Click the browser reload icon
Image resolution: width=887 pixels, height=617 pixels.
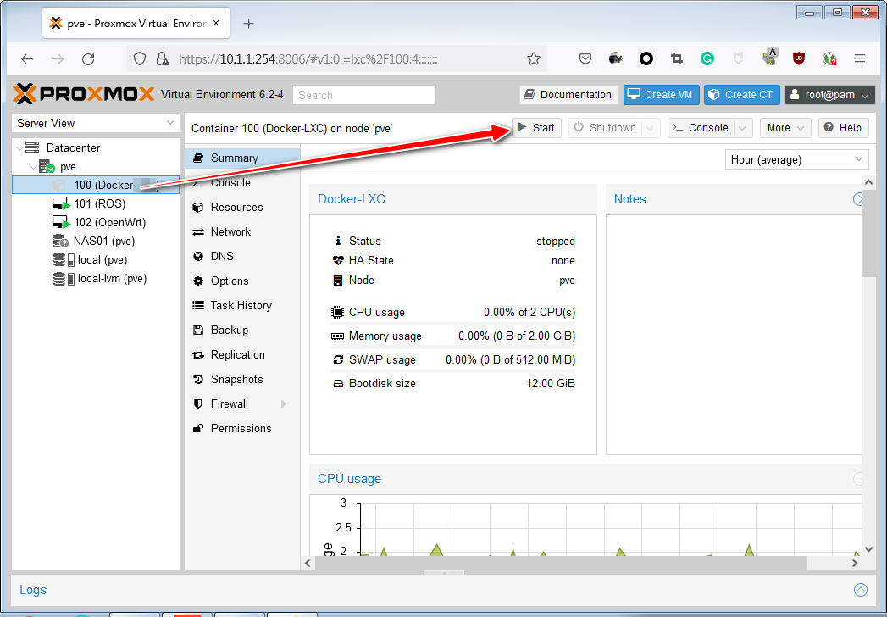pos(88,59)
